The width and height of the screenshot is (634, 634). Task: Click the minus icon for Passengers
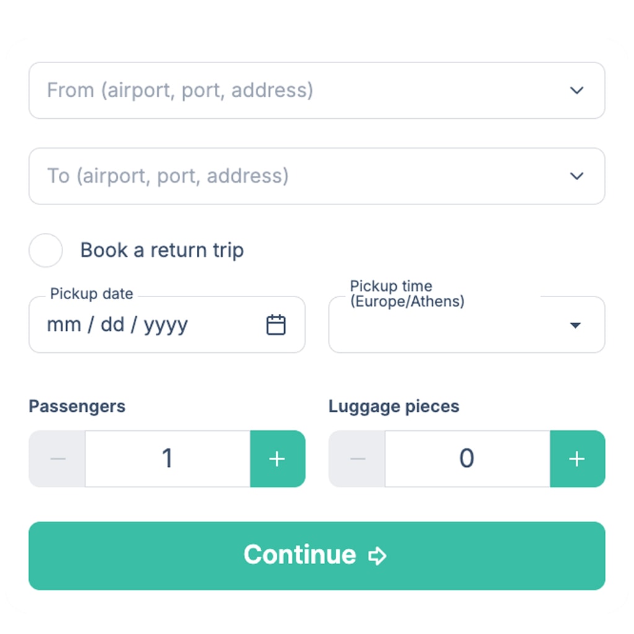coord(58,459)
